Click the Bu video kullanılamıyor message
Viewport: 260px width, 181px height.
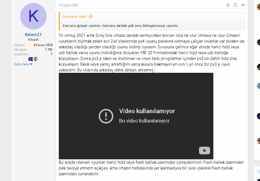pyautogui.click(x=144, y=121)
